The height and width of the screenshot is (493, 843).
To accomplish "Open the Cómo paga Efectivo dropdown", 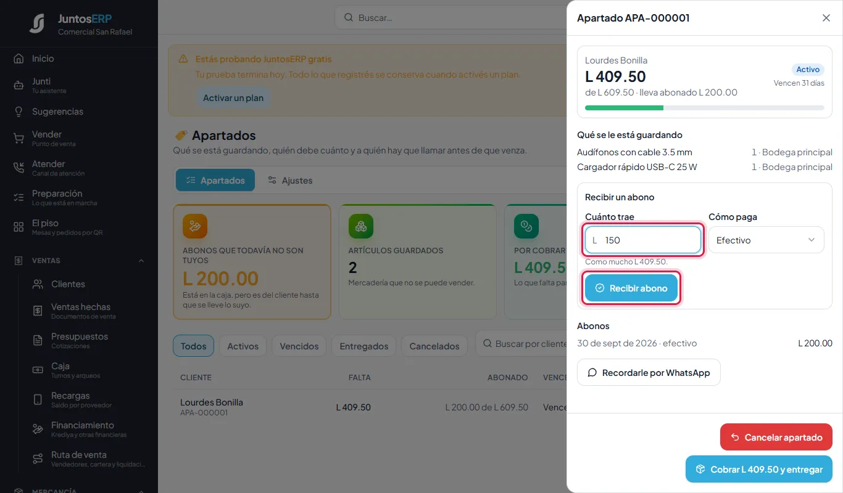I will click(766, 240).
